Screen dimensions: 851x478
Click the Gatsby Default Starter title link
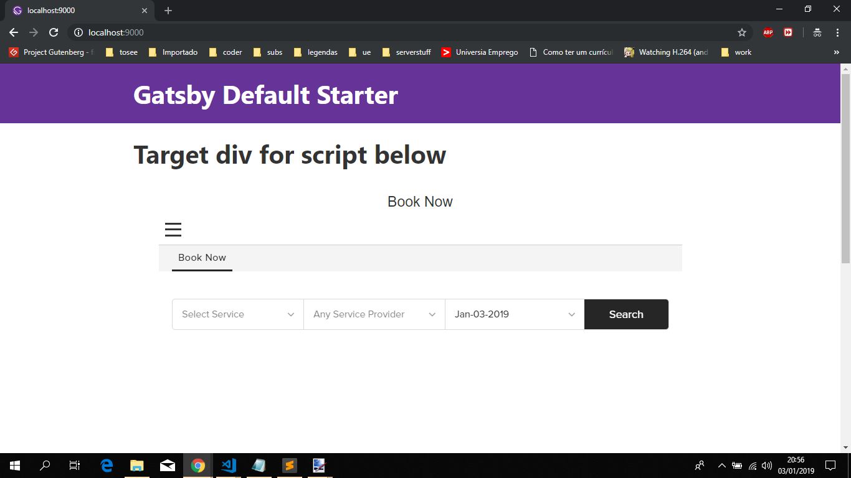coord(266,95)
